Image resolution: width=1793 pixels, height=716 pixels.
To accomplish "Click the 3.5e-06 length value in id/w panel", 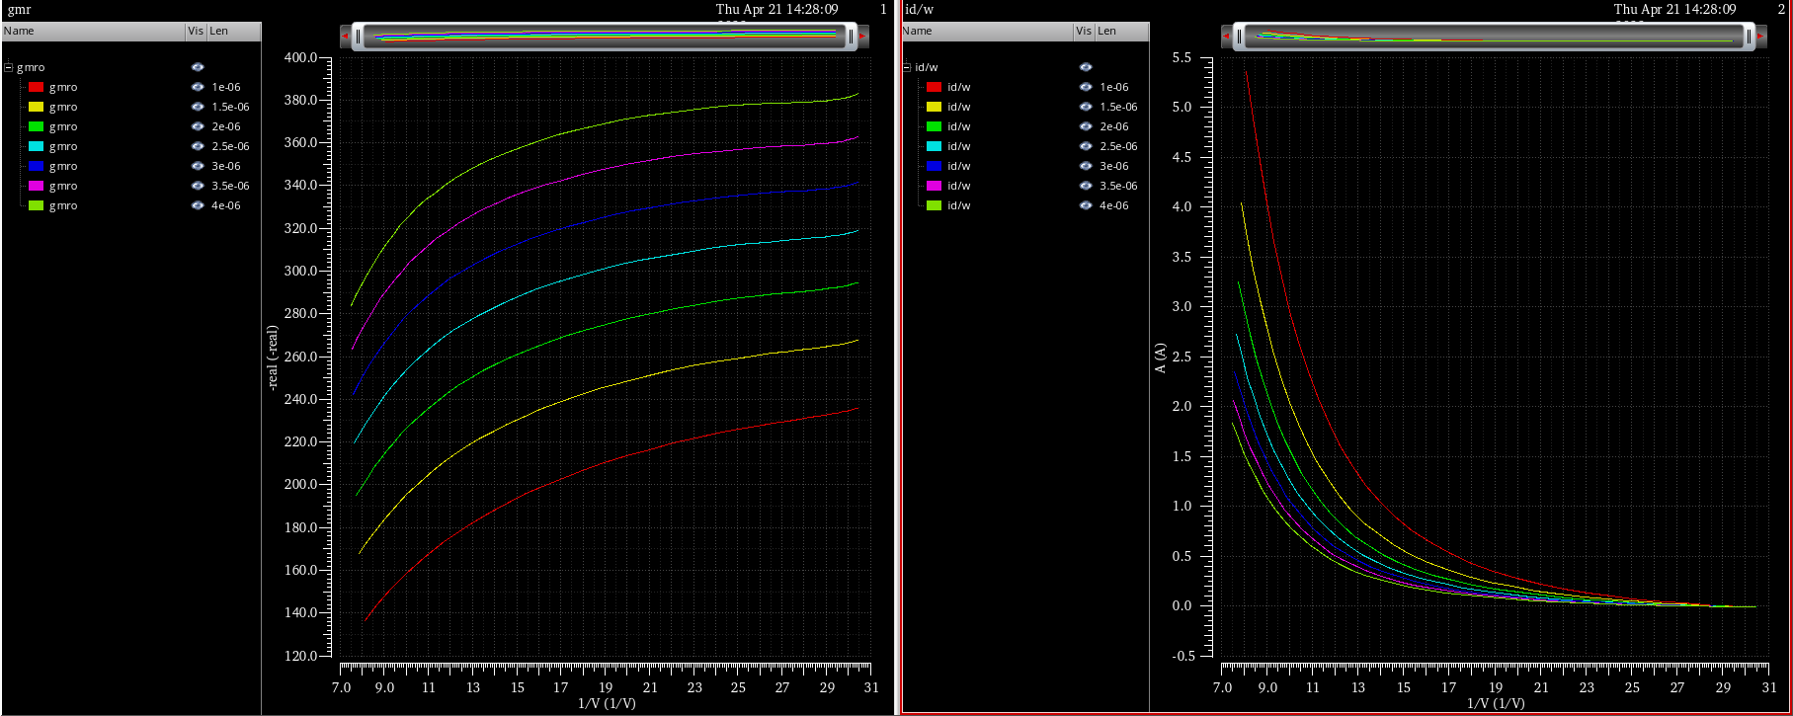I will [1118, 186].
